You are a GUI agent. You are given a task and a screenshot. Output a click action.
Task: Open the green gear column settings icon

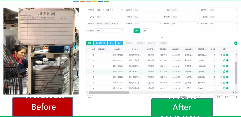(236, 43)
